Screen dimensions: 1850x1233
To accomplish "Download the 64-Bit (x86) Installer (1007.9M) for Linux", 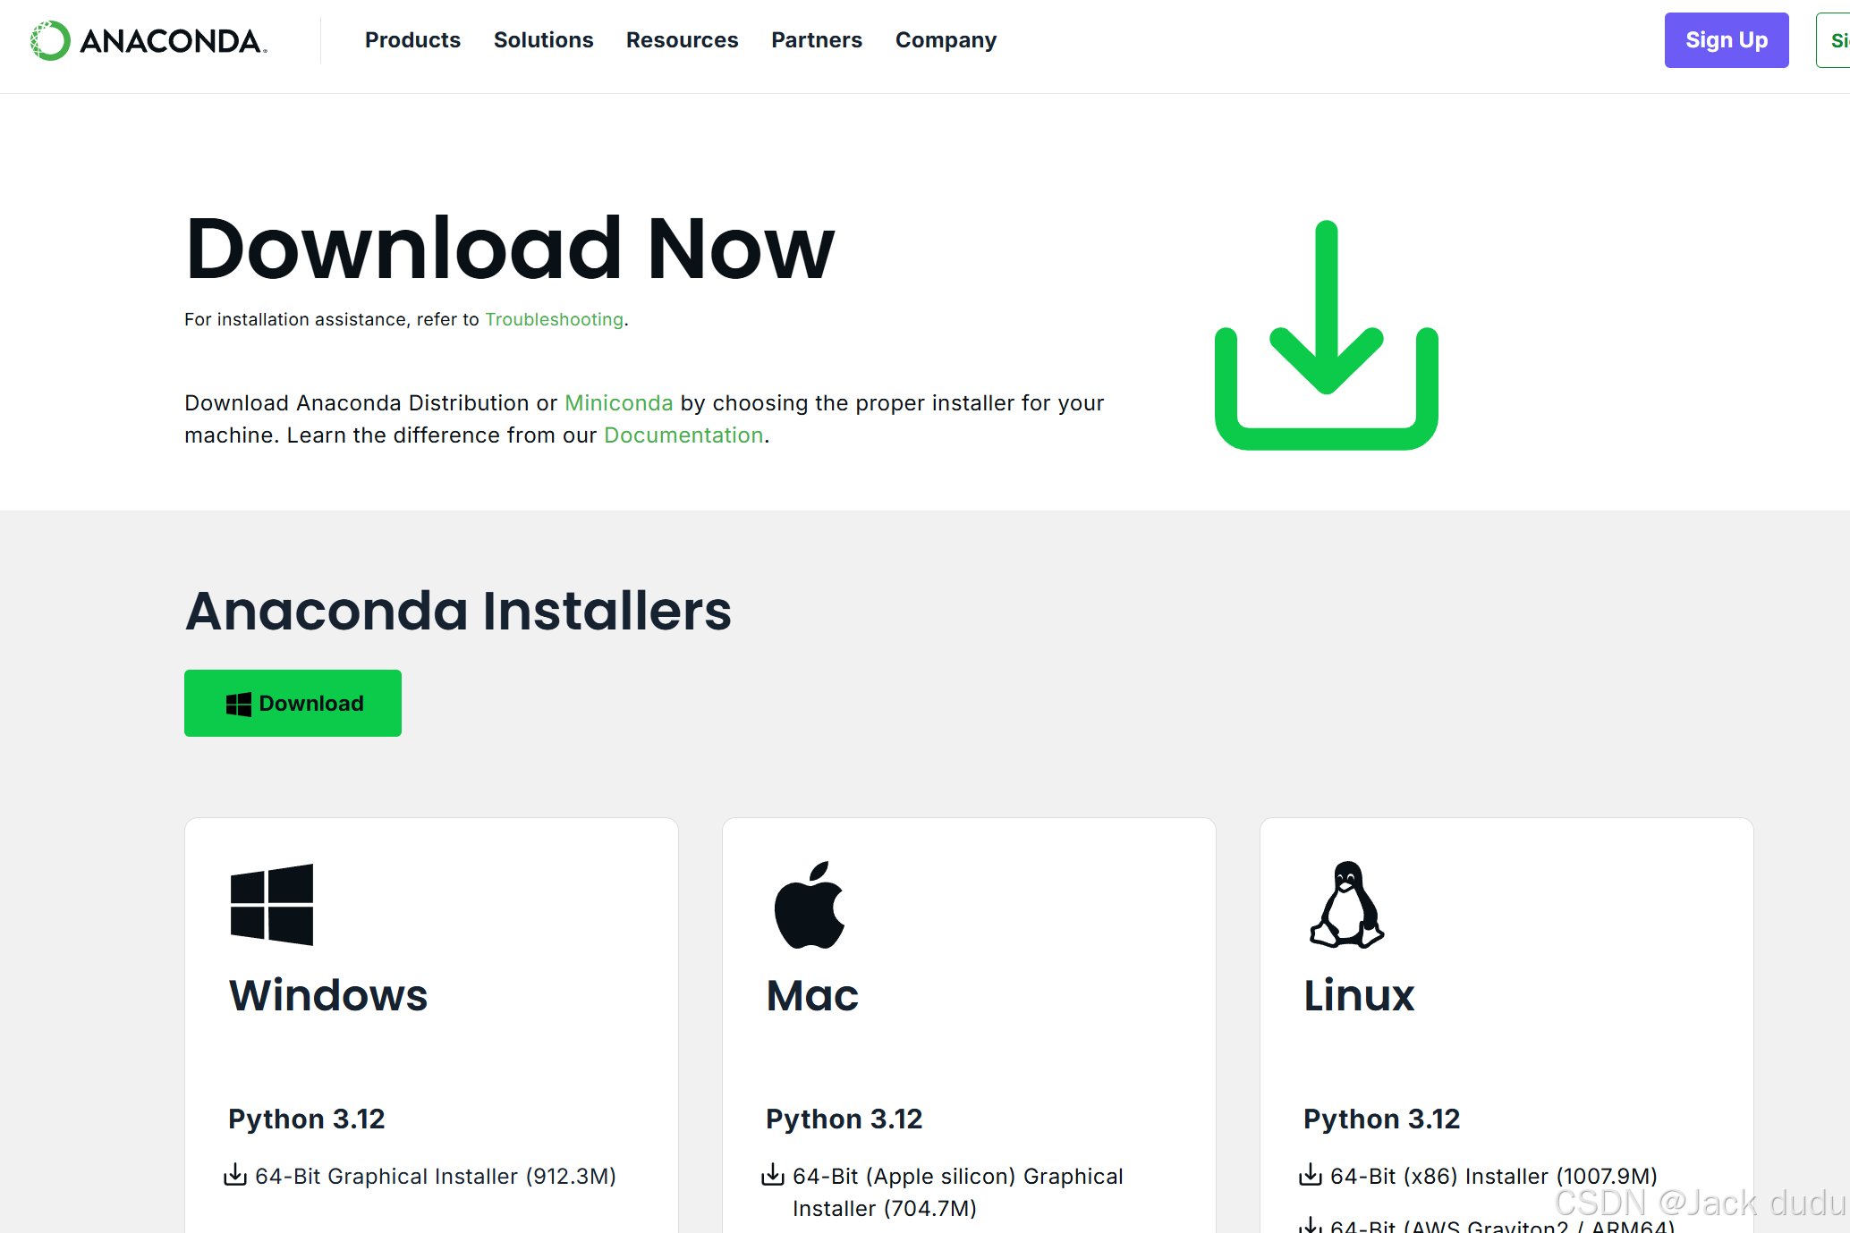I will 1493,1176.
